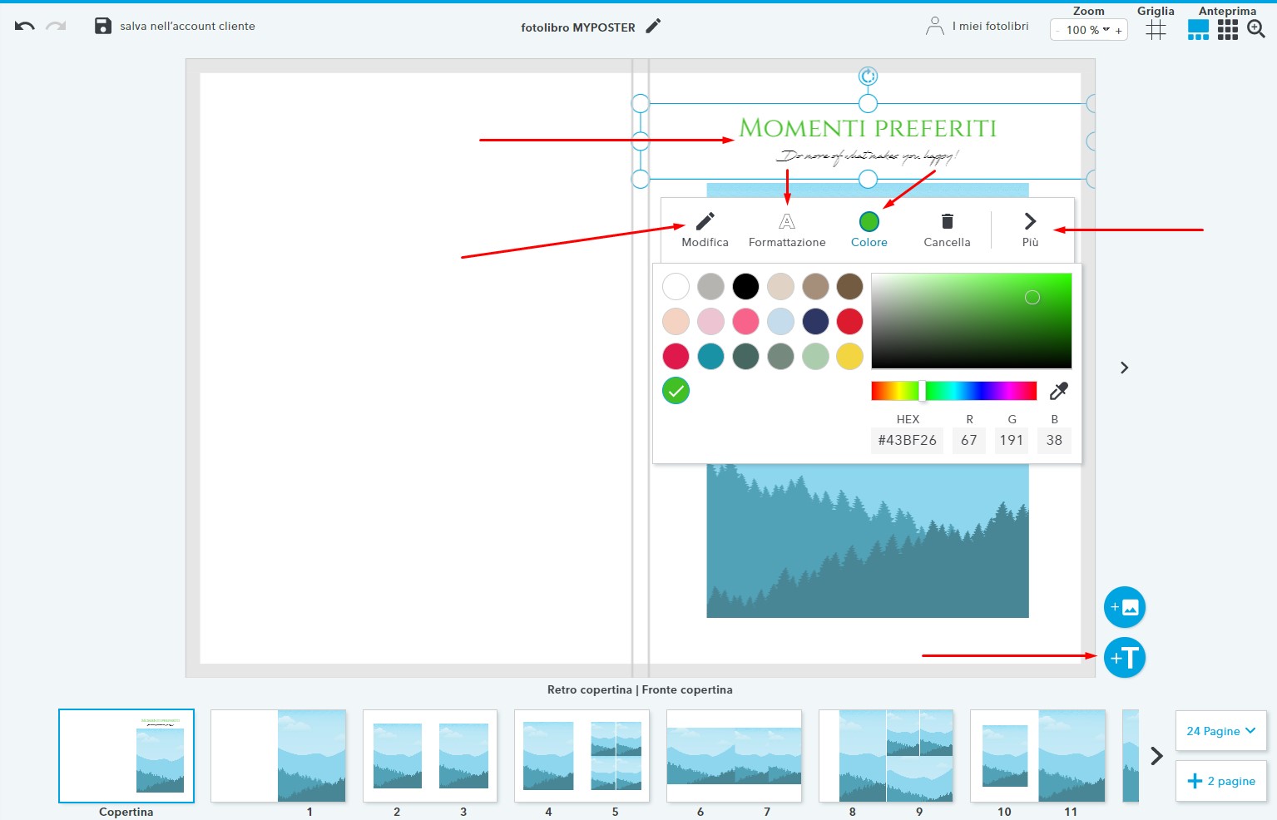This screenshot has height=820, width=1277.
Task: Undo the last action with the undo arrow
Action: click(25, 26)
